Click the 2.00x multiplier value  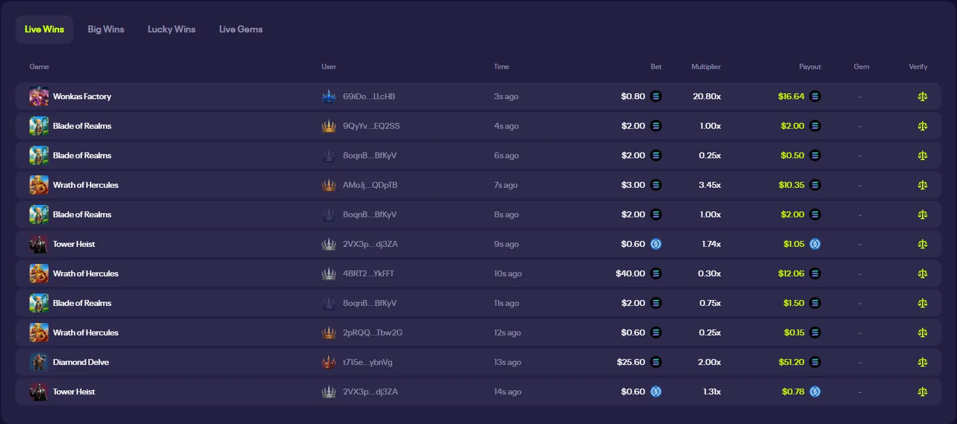tap(709, 362)
